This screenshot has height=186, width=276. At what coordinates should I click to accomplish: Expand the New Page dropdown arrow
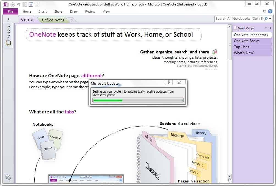click(x=265, y=28)
